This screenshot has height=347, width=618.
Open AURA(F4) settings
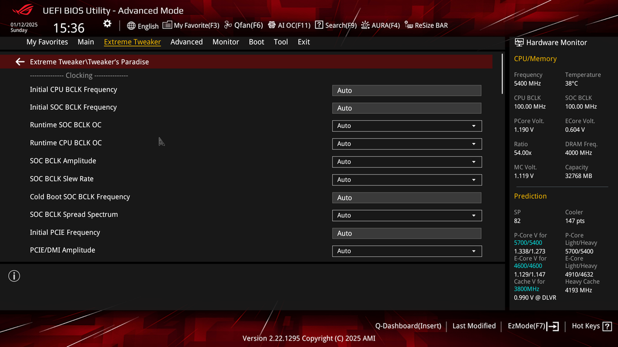(386, 25)
